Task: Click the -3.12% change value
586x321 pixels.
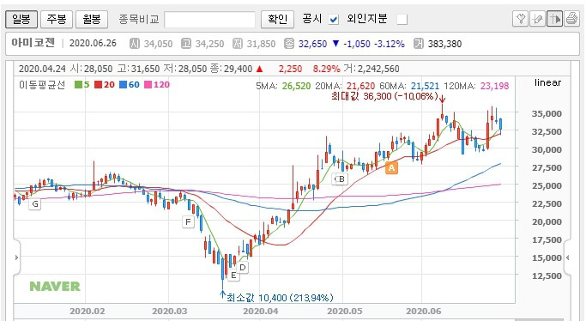Action: (x=390, y=44)
